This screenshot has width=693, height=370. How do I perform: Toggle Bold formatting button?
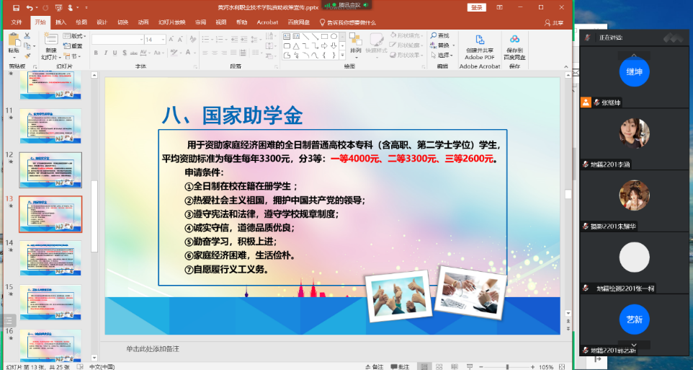click(95, 53)
